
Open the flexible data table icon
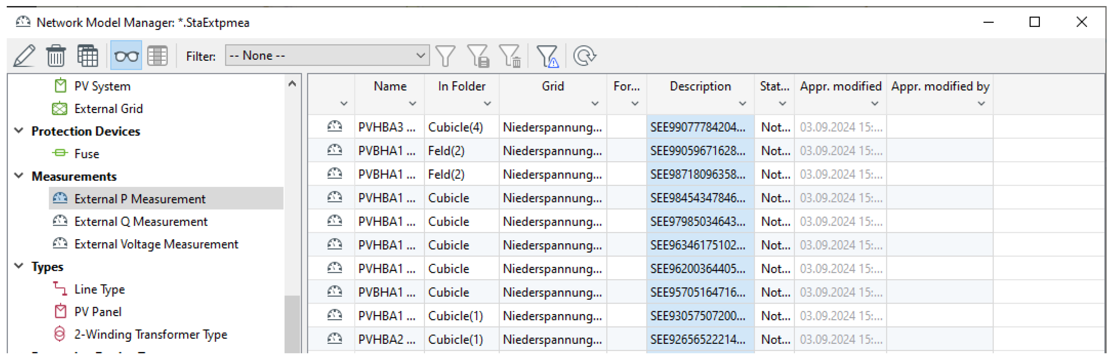87,56
